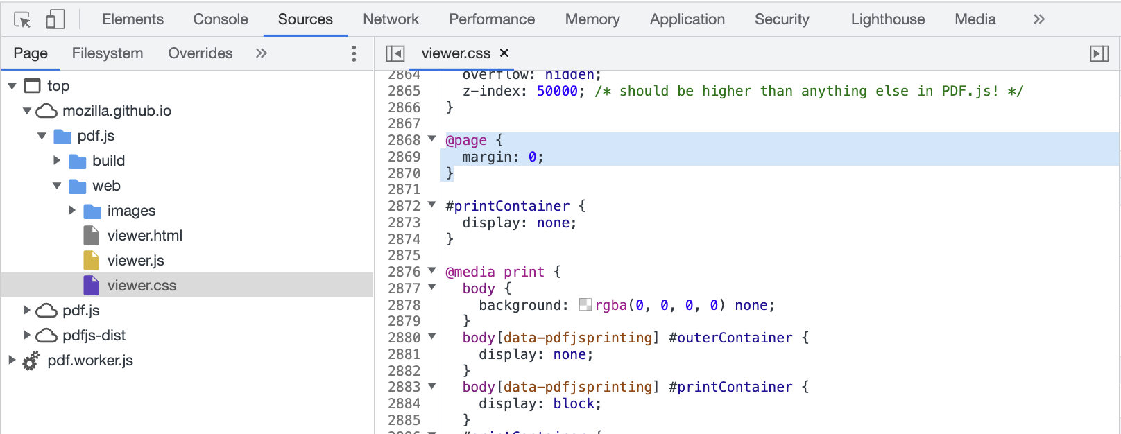Open the Lighthouse tab
Image resolution: width=1121 pixels, height=434 pixels.
[x=888, y=19]
